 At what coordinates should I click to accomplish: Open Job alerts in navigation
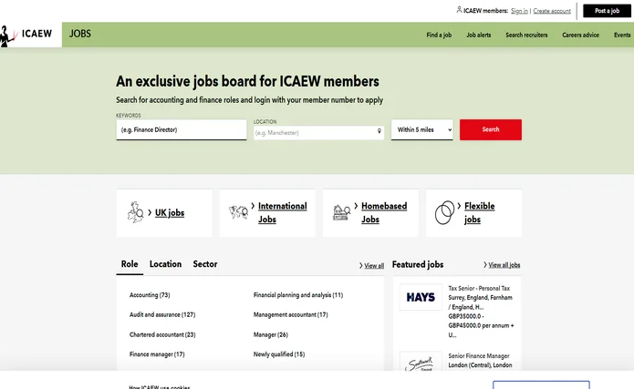[x=478, y=36]
